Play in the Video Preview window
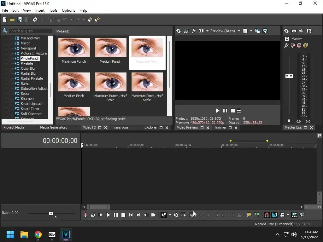Screen dimensions: 323x242 tap(218, 111)
